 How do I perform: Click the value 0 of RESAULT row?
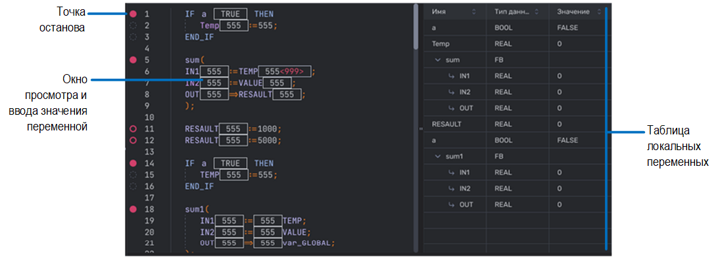[560, 124]
